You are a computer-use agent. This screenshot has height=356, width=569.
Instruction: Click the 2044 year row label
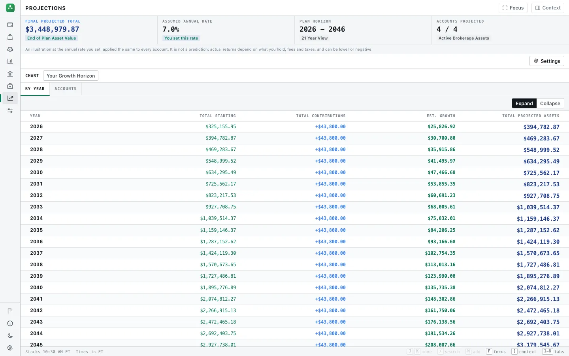pyautogui.click(x=36, y=333)
